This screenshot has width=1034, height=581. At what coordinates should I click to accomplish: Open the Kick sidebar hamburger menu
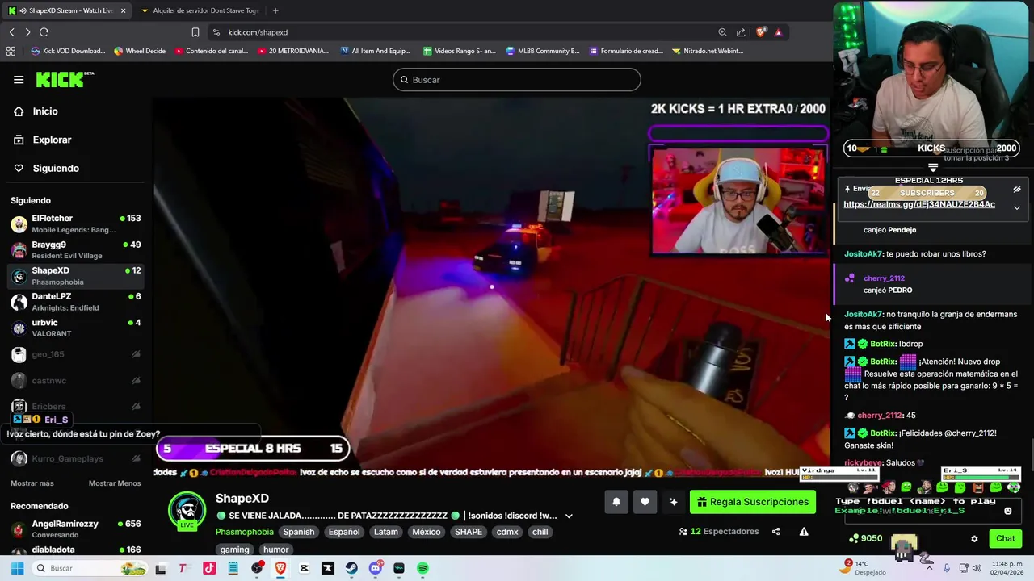[19, 79]
